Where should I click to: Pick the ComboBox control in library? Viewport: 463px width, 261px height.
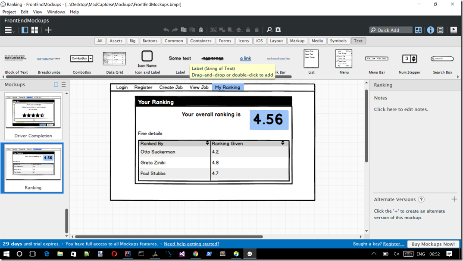click(82, 62)
